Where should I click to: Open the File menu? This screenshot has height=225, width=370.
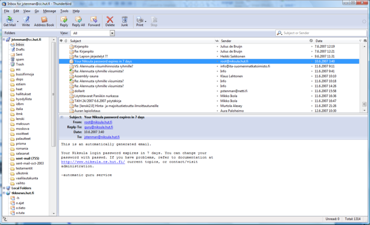pyautogui.click(x=7, y=11)
